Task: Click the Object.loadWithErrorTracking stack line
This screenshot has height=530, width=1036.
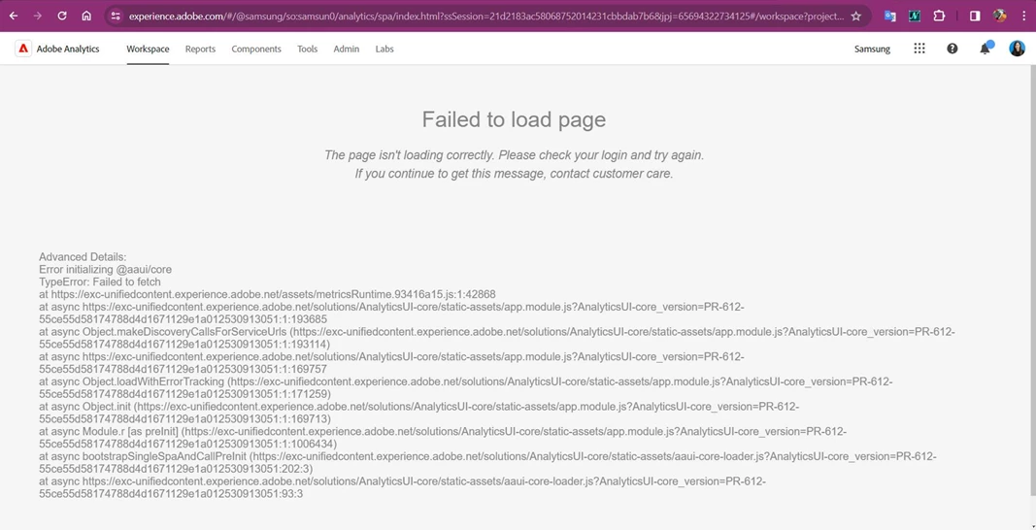Action: coord(466,387)
